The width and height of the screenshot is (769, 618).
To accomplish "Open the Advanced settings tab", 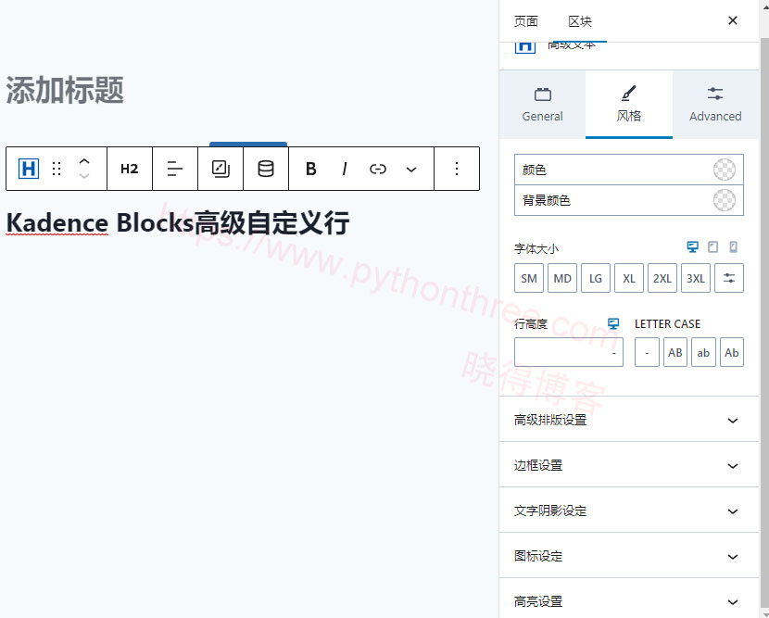I will pos(715,105).
